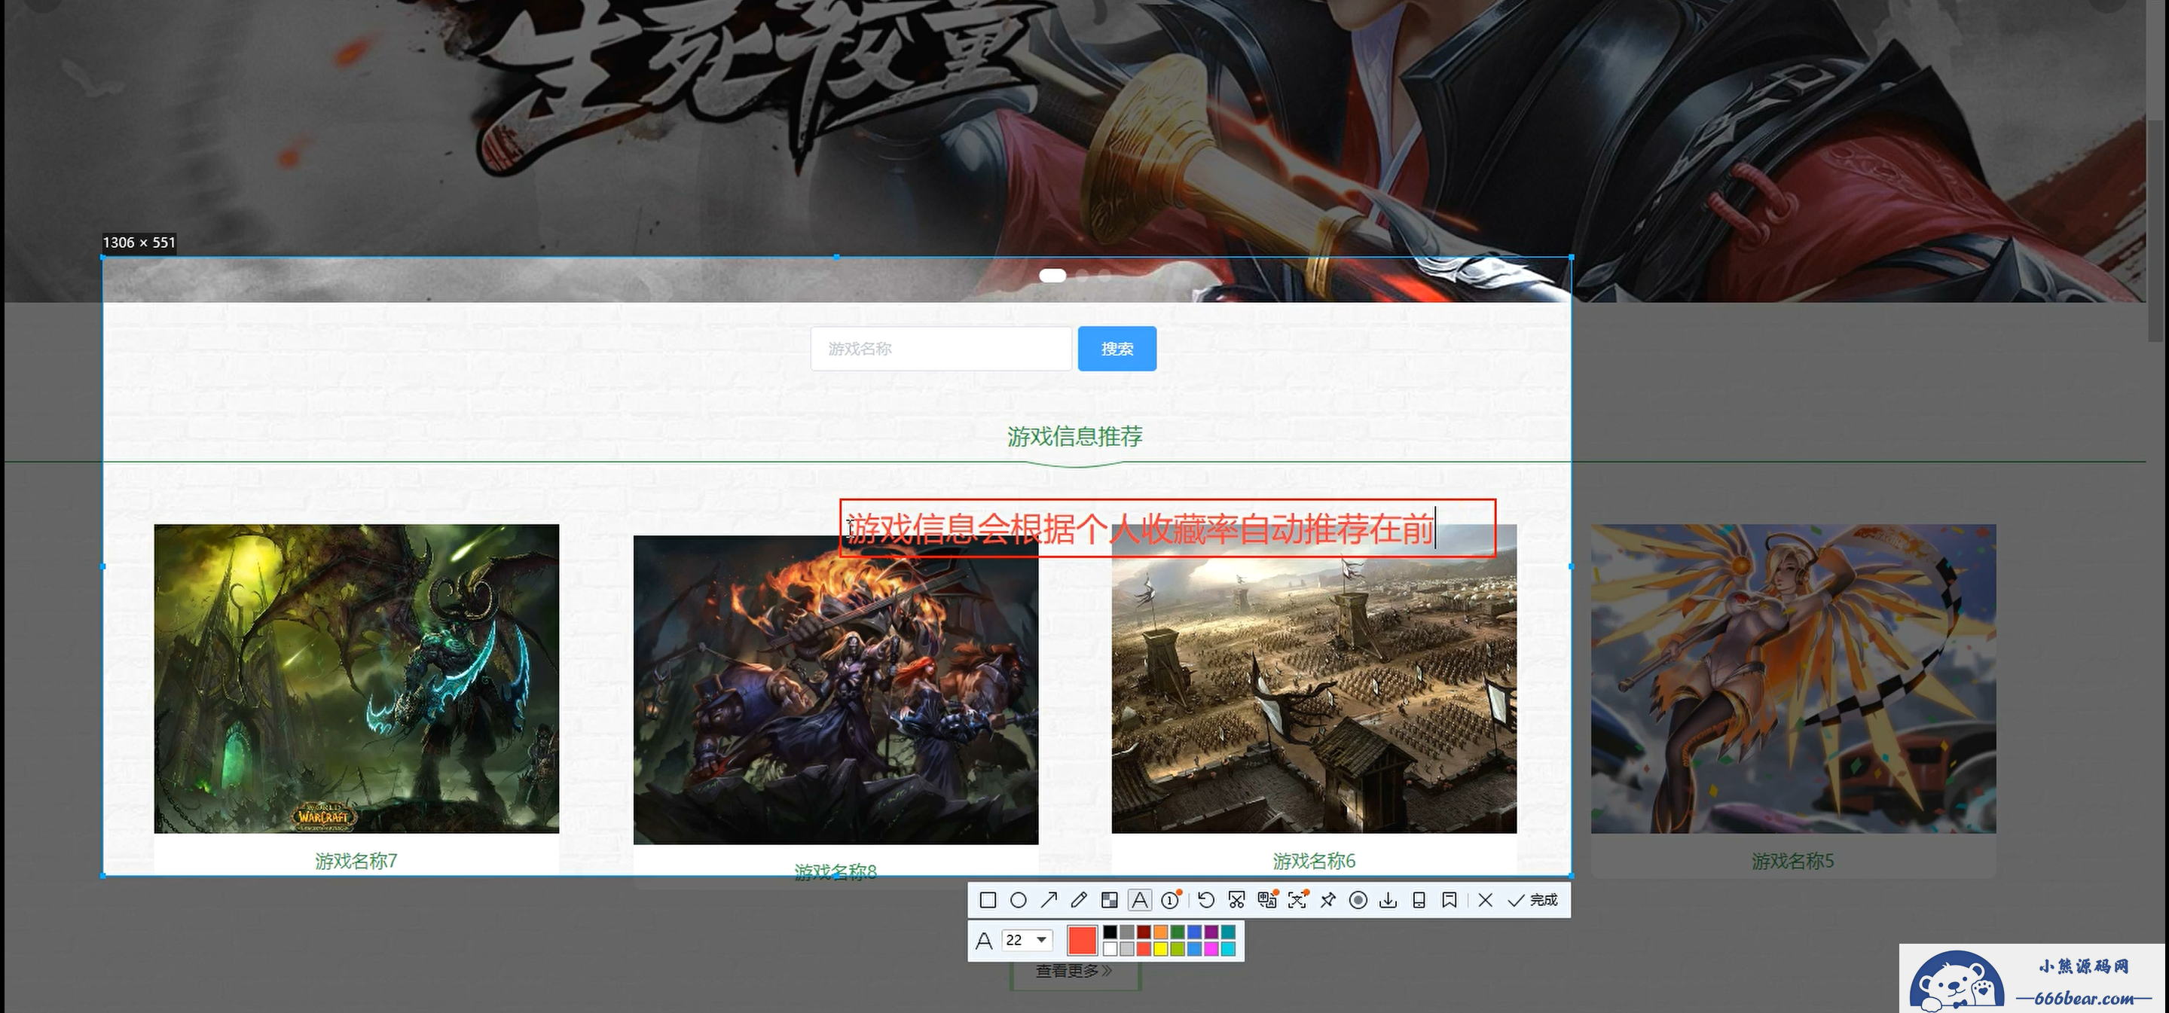Screen dimensions: 2169x1013
Task: Choose the black color swatch
Action: [x=1110, y=932]
